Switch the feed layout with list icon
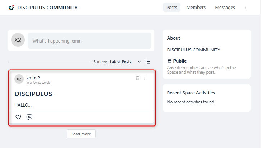 (147, 62)
